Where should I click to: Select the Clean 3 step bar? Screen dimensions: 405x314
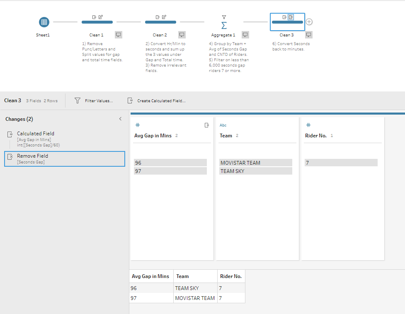[x=287, y=22]
